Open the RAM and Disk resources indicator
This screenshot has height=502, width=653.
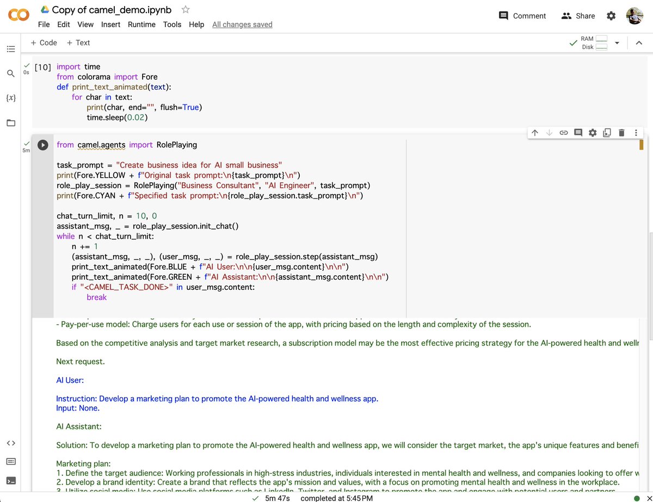coord(588,43)
